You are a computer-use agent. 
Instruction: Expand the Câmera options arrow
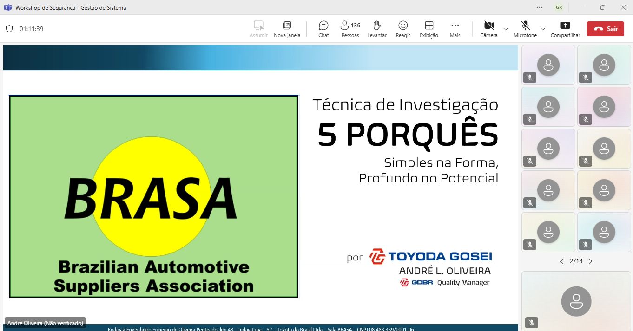506,29
